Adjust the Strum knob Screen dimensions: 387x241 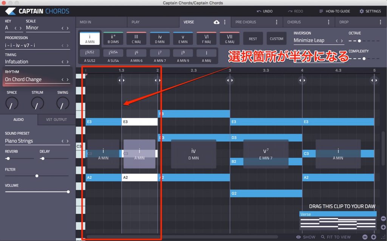click(x=37, y=103)
